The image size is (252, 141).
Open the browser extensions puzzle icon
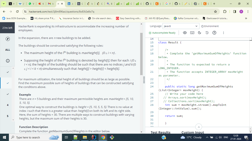[225, 12]
